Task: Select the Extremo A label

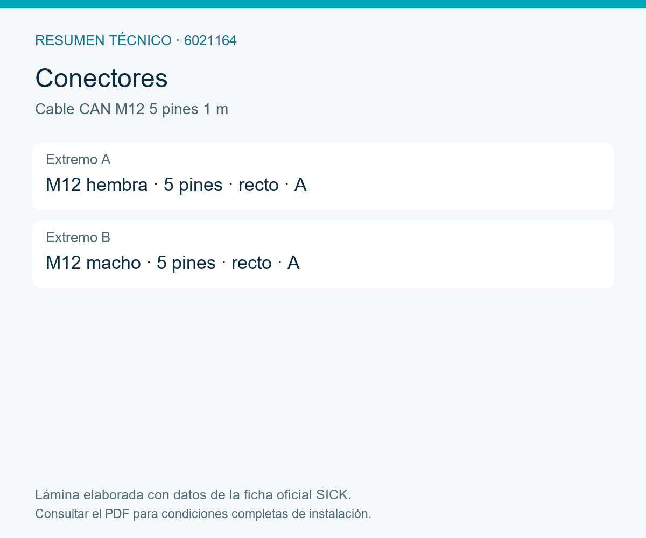Action: coord(78,159)
